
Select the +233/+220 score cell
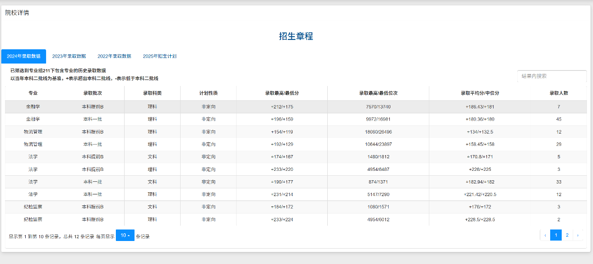click(x=282, y=169)
